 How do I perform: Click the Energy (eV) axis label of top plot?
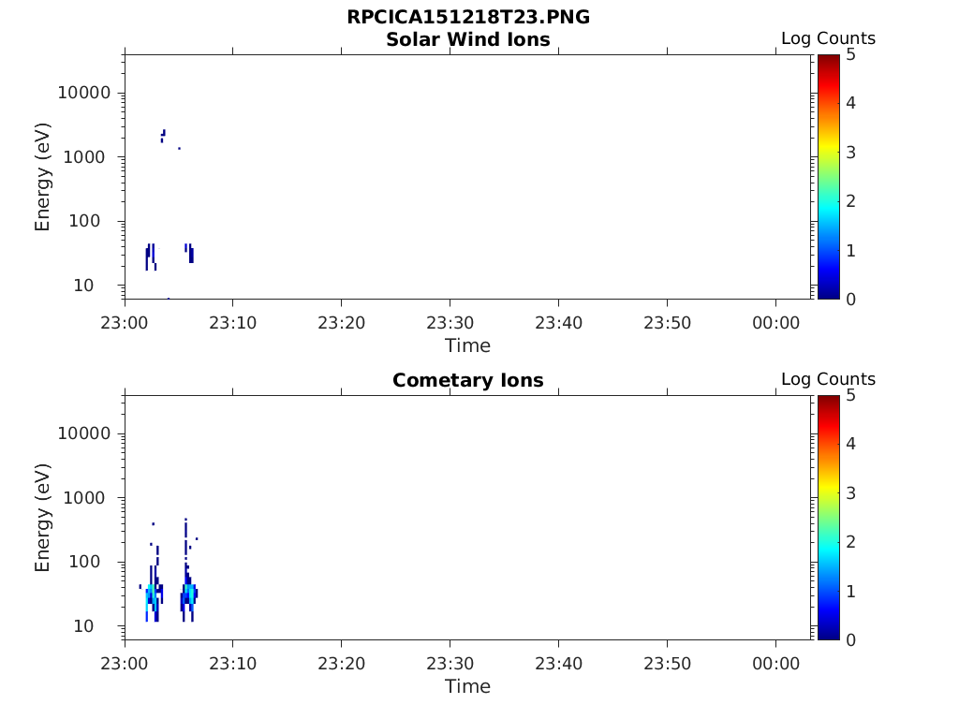[42, 177]
